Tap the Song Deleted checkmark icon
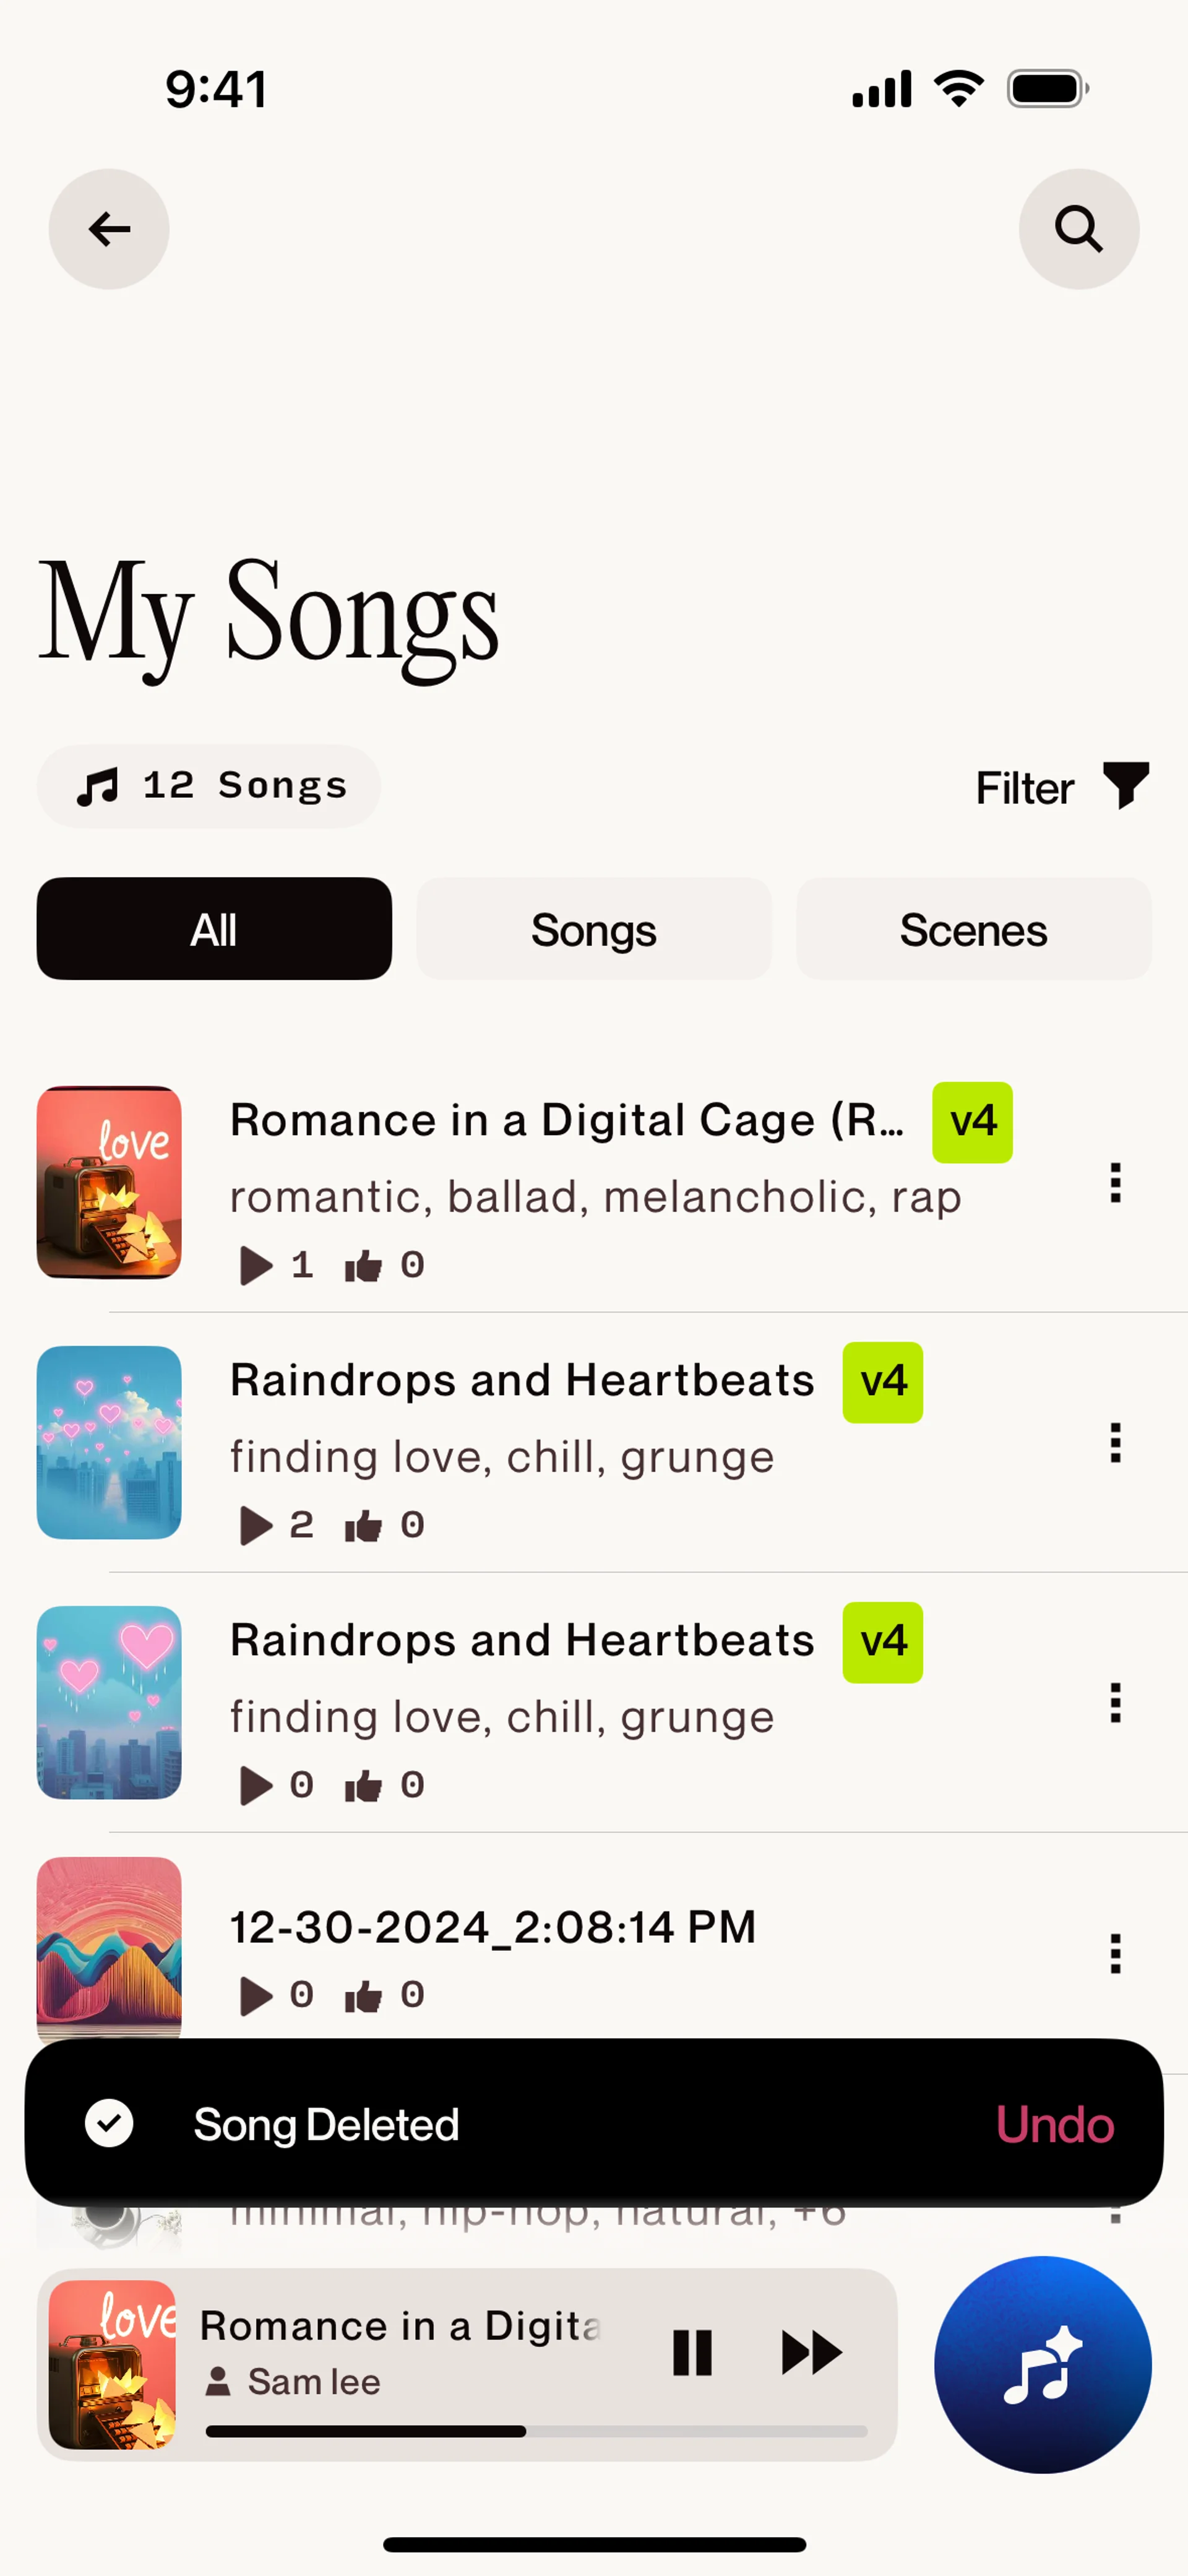Screen dimensions: 1188x2576 coord(109,2123)
